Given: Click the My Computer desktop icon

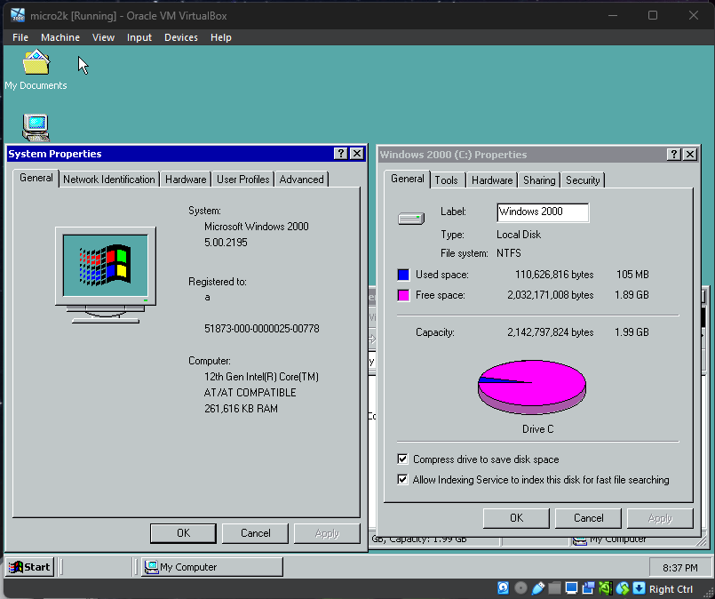Looking at the screenshot, I should point(36,127).
